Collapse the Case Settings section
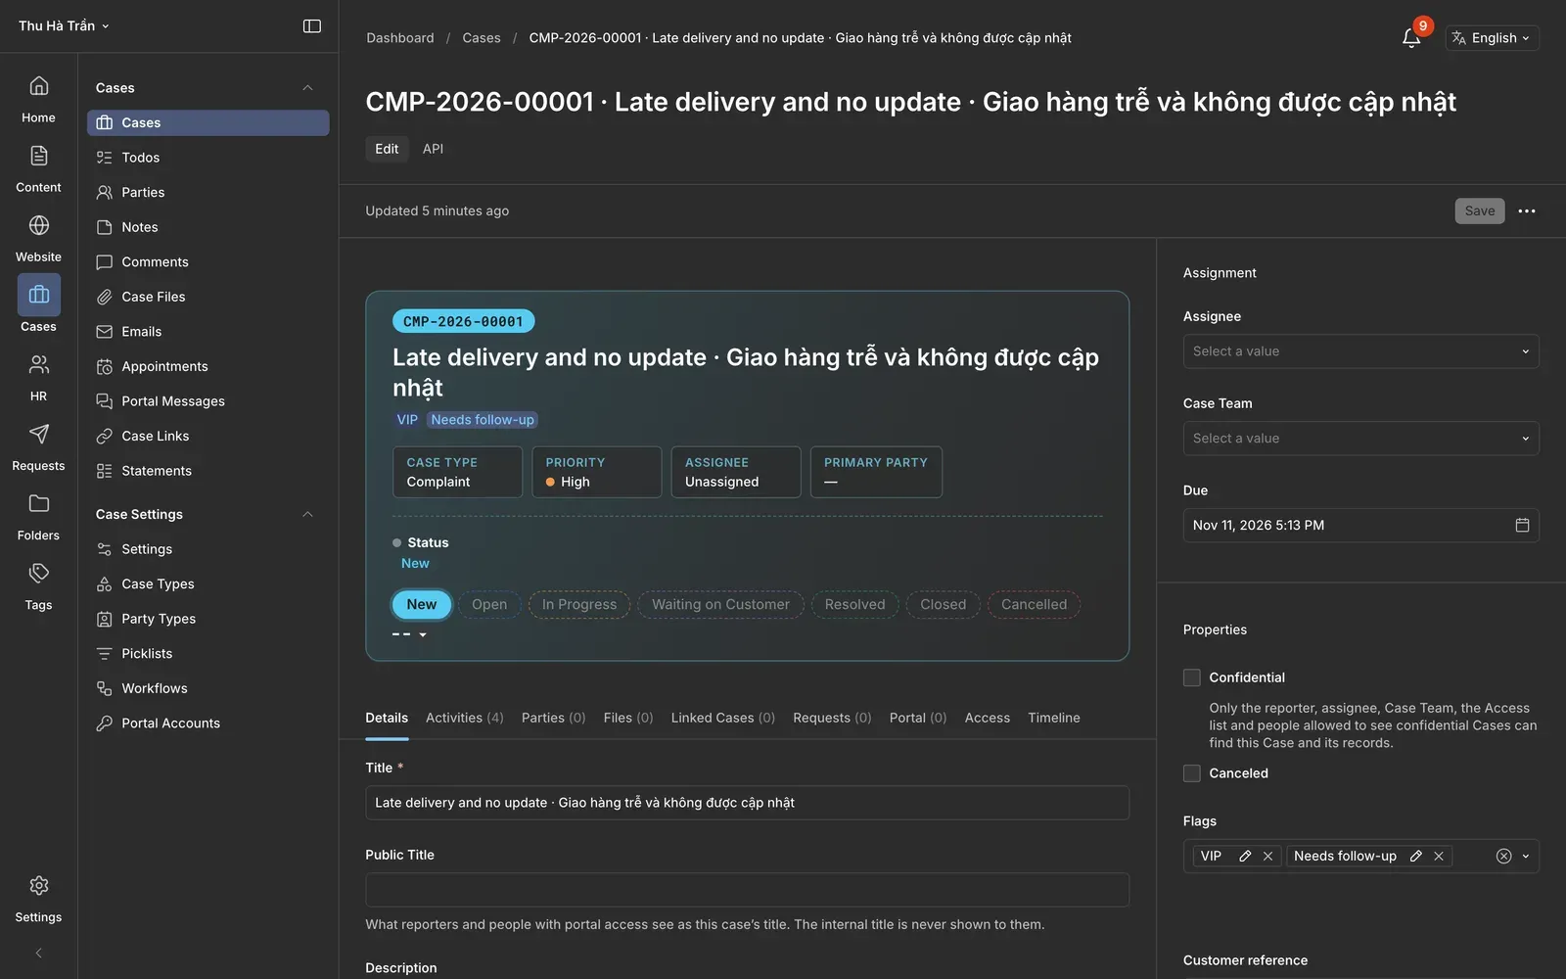This screenshot has width=1566, height=979. (307, 514)
